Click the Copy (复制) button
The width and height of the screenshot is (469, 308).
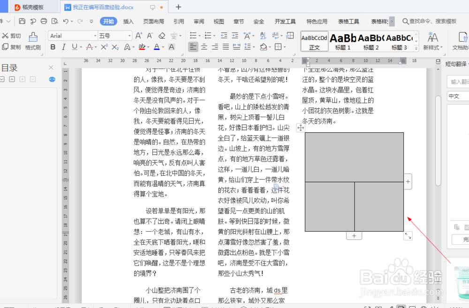[x=11, y=47]
